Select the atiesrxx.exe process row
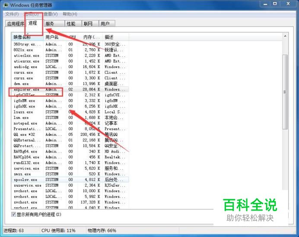299x237 pixels. pyautogui.click(x=70, y=61)
